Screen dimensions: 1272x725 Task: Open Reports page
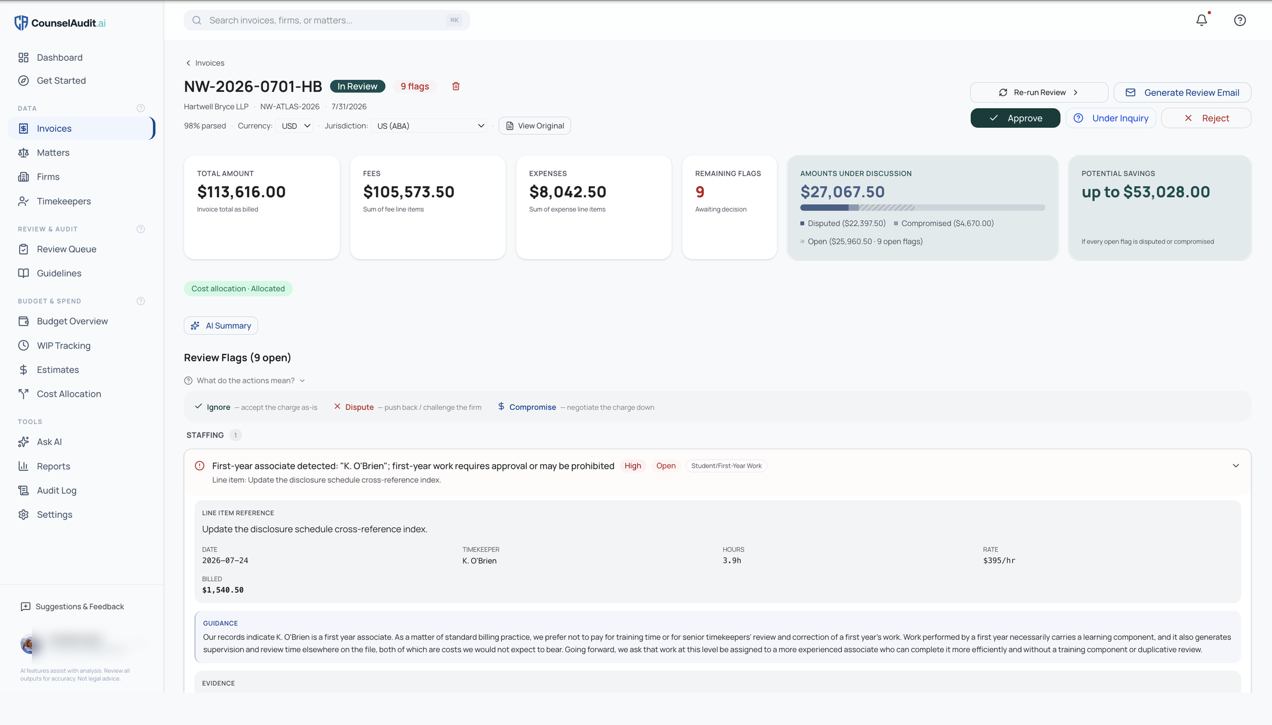[82, 467]
